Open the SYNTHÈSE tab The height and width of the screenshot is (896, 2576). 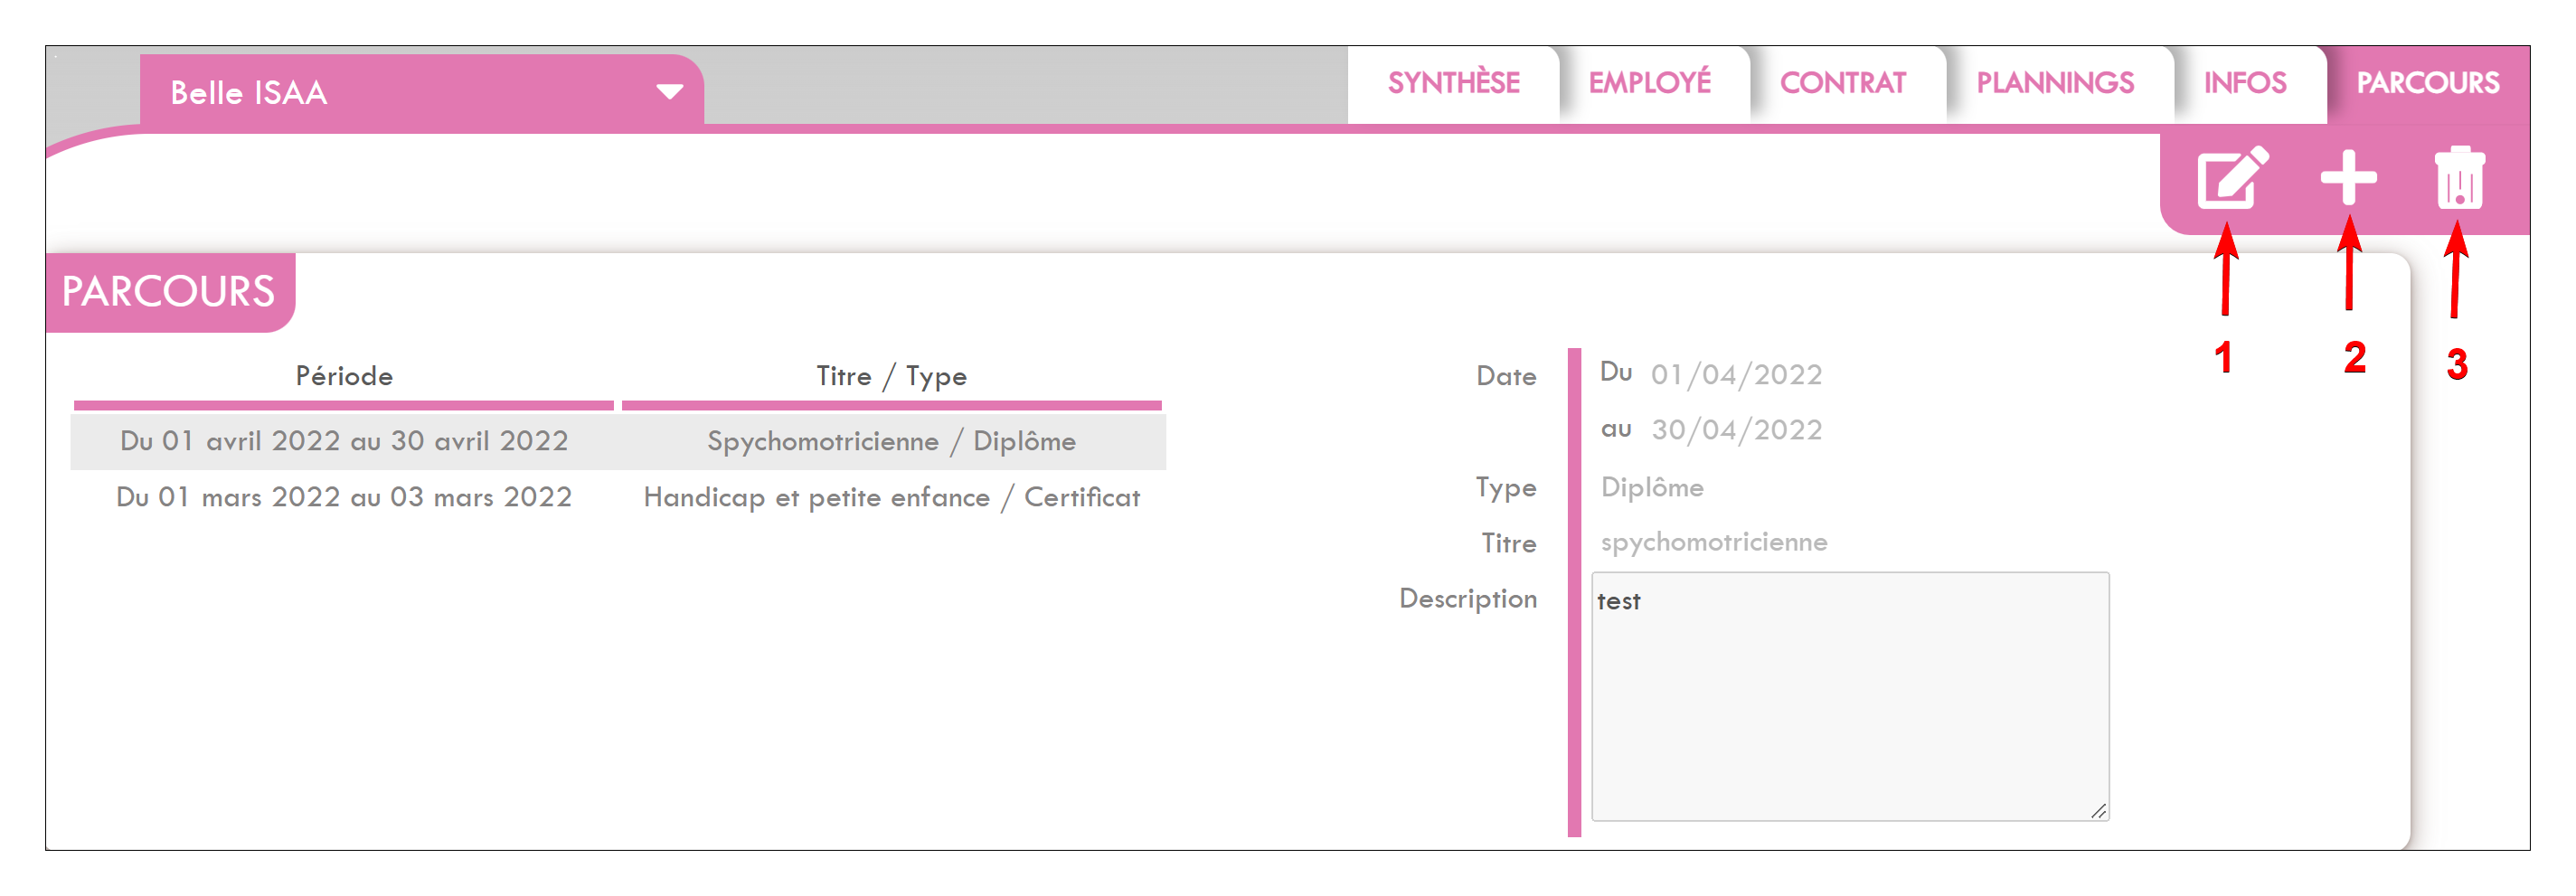click(x=1452, y=83)
